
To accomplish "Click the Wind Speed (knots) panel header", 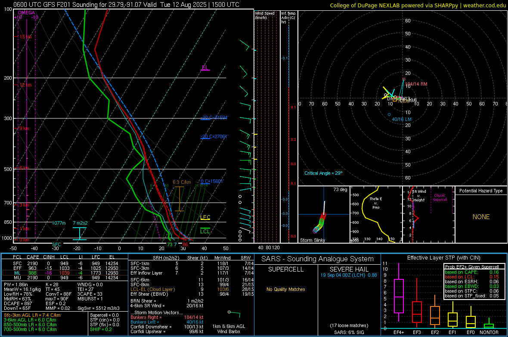I will (265, 15).
